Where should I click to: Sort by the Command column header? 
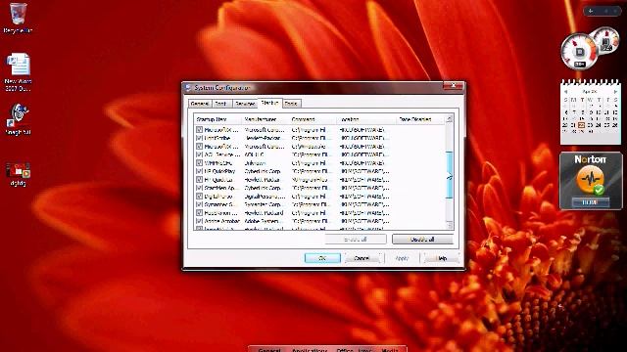pos(313,119)
